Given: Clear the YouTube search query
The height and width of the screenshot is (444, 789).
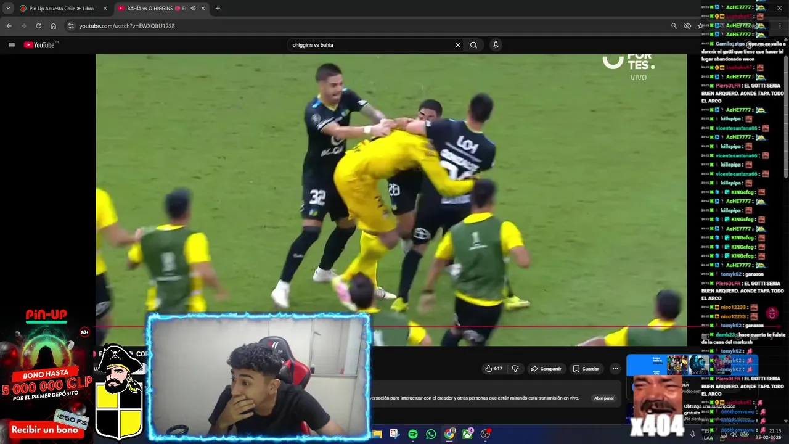Looking at the screenshot, I should pos(458,45).
